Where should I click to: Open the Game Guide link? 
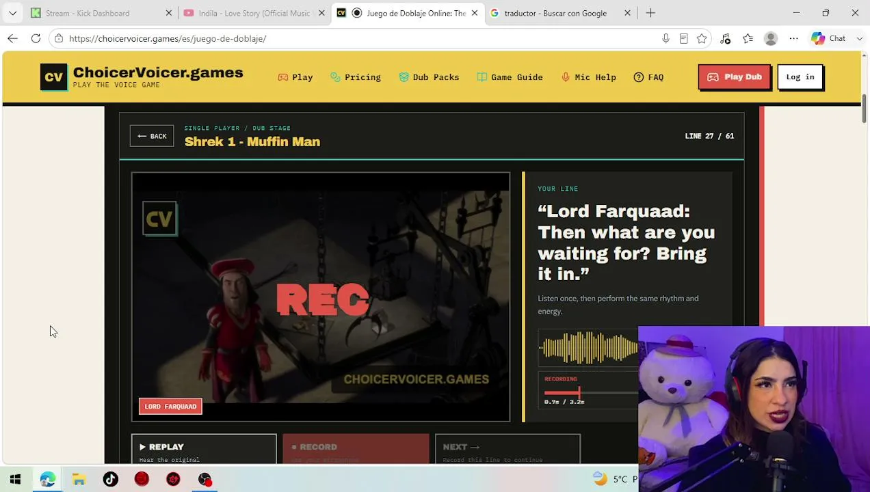pos(510,77)
